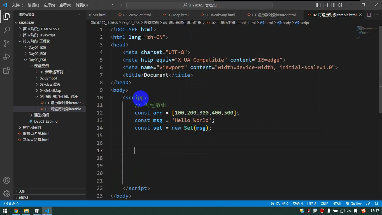The height and width of the screenshot is (215, 382).
Task: Open the Source Control view
Action: point(7,43)
